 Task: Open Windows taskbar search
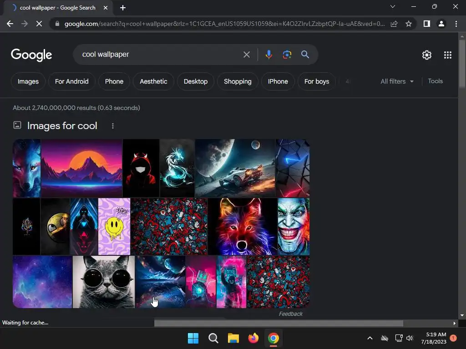pos(213,338)
